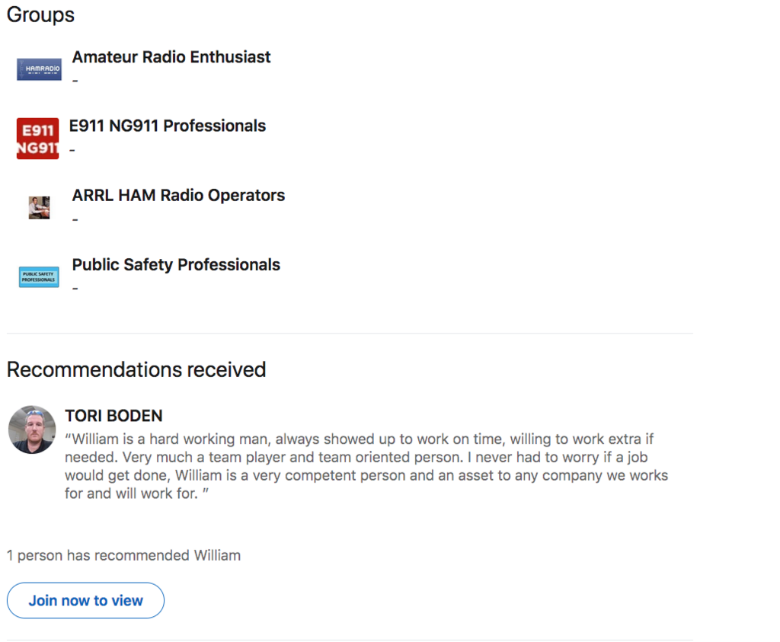Click the dash below Amateur Radio Enthusiast
The image size is (780, 642).
(75, 81)
